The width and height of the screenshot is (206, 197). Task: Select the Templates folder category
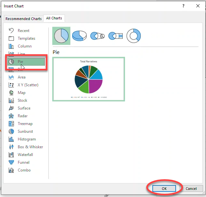[26, 38]
